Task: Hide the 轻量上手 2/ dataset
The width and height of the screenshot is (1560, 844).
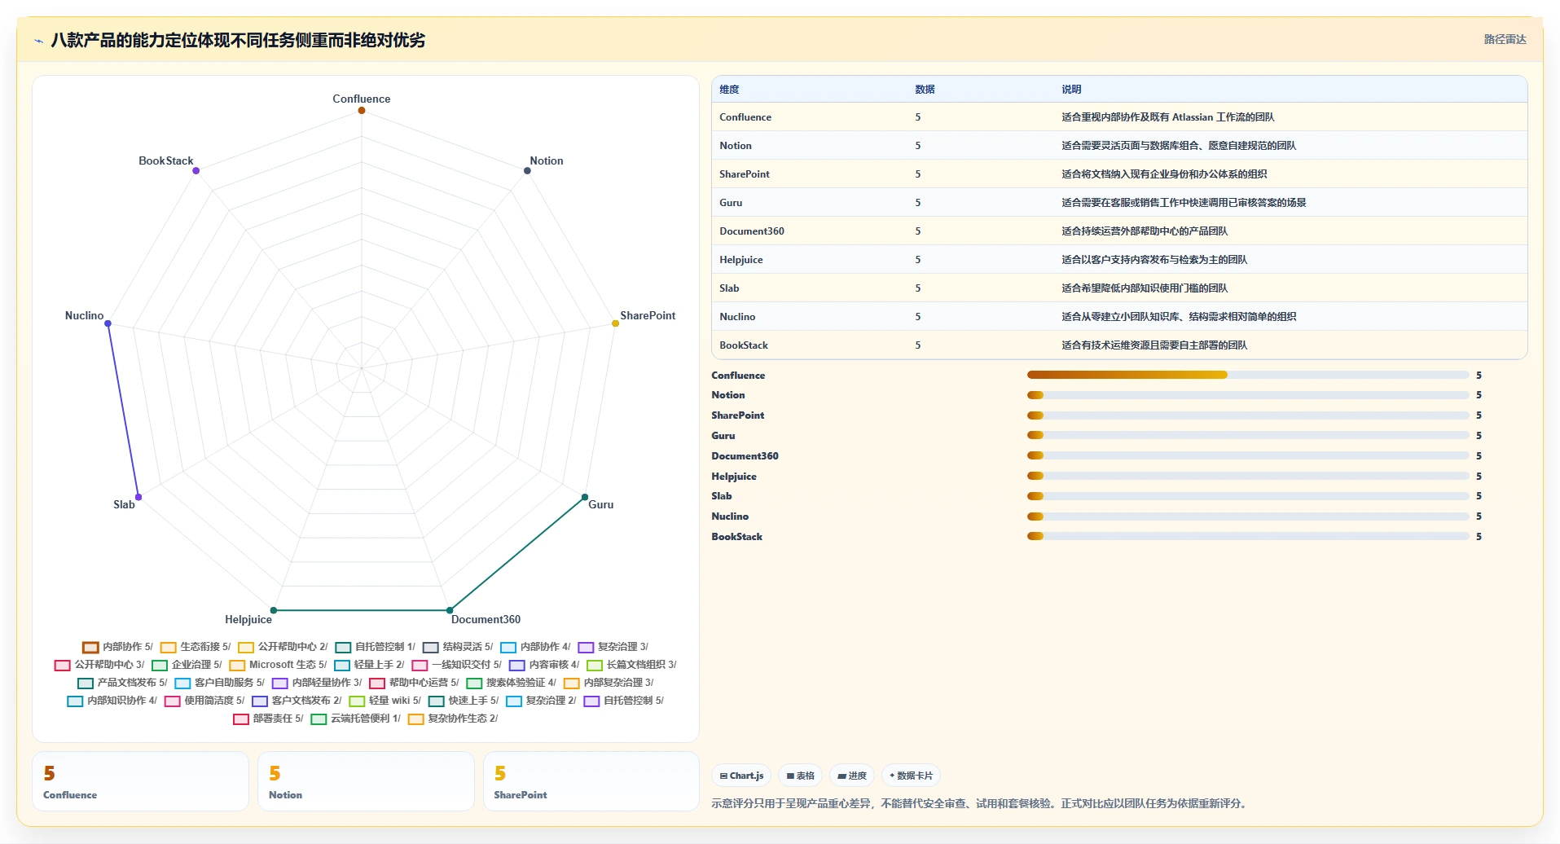Action: click(x=369, y=665)
